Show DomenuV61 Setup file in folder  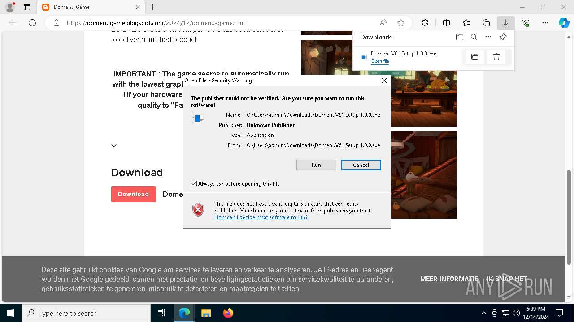pyautogui.click(x=475, y=57)
